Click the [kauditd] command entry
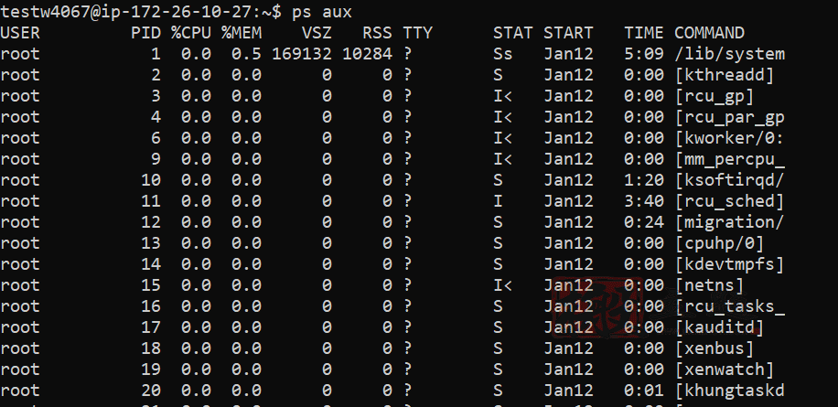Image resolution: width=838 pixels, height=407 pixels. (x=719, y=327)
